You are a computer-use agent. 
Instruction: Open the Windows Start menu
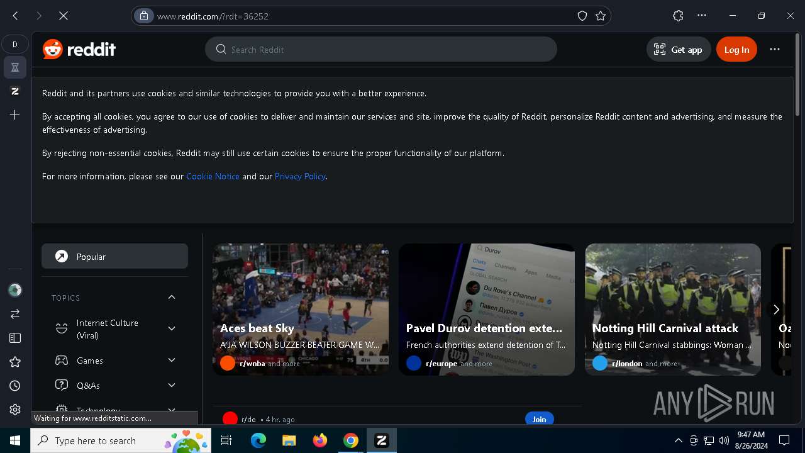pyautogui.click(x=15, y=440)
